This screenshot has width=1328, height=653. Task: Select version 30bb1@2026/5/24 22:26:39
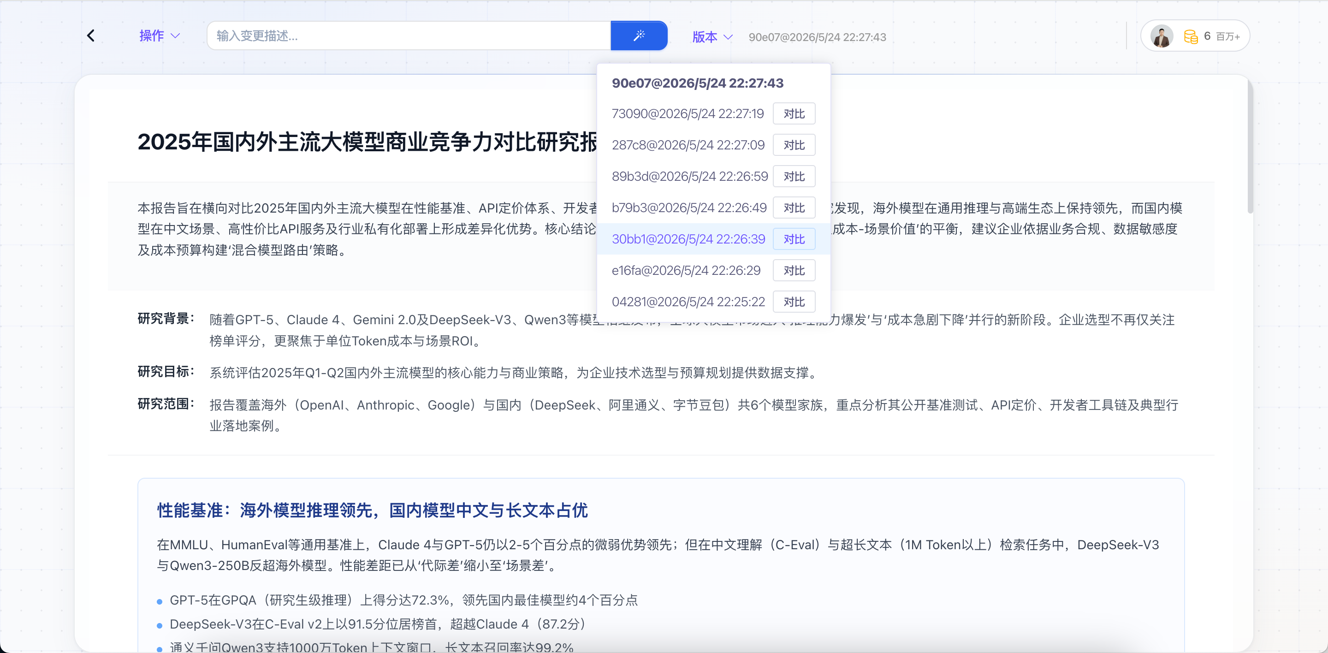[688, 239]
